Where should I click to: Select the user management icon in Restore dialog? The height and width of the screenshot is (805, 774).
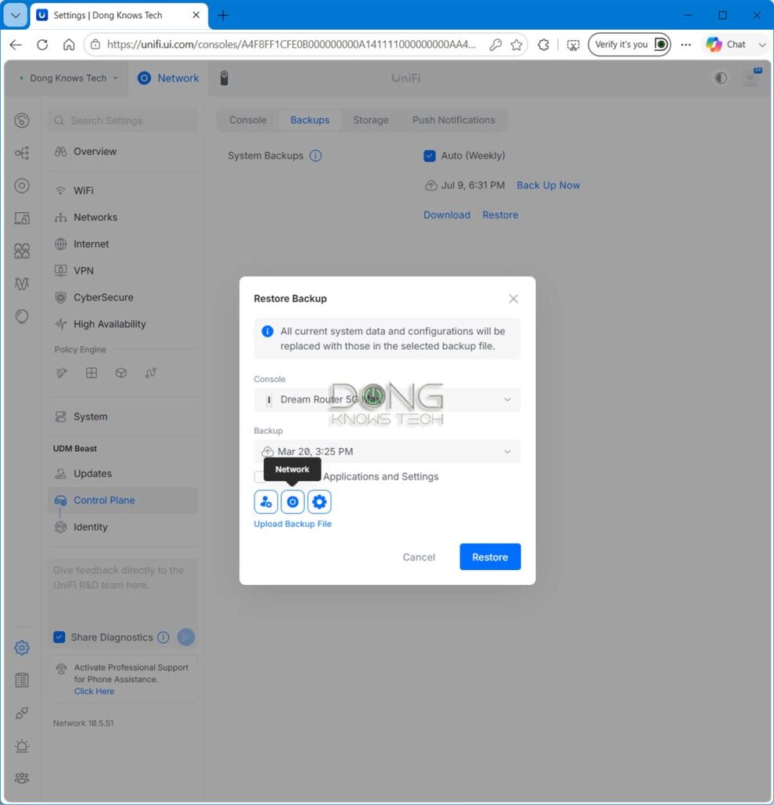point(266,502)
